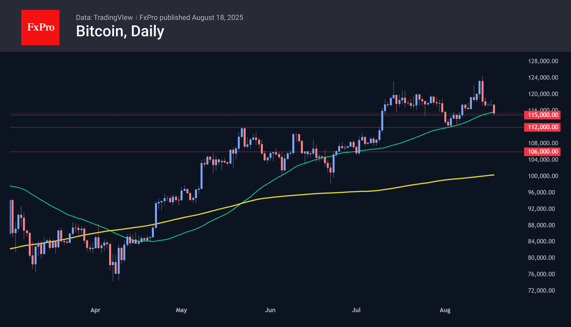571x327 pixels.
Task: Click the 128,000.00 price axis label
Action: click(x=543, y=61)
